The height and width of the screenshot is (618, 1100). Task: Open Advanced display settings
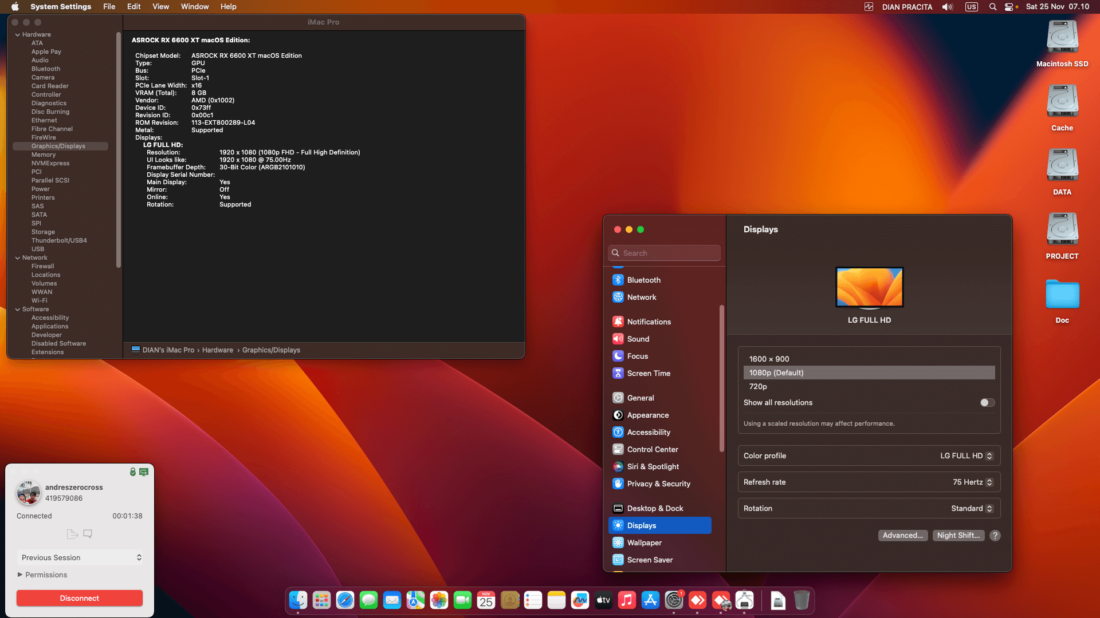(903, 536)
